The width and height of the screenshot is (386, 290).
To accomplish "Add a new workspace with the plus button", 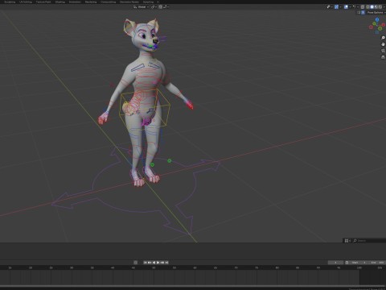I will pos(158,2).
